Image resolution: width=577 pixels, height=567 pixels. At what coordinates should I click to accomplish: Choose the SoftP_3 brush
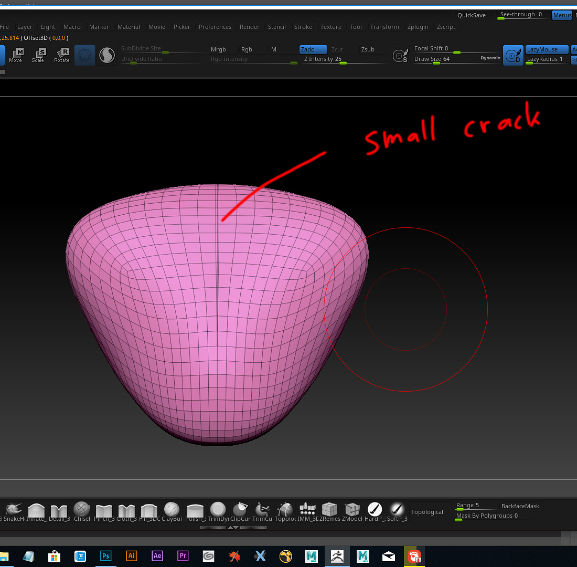click(x=397, y=512)
